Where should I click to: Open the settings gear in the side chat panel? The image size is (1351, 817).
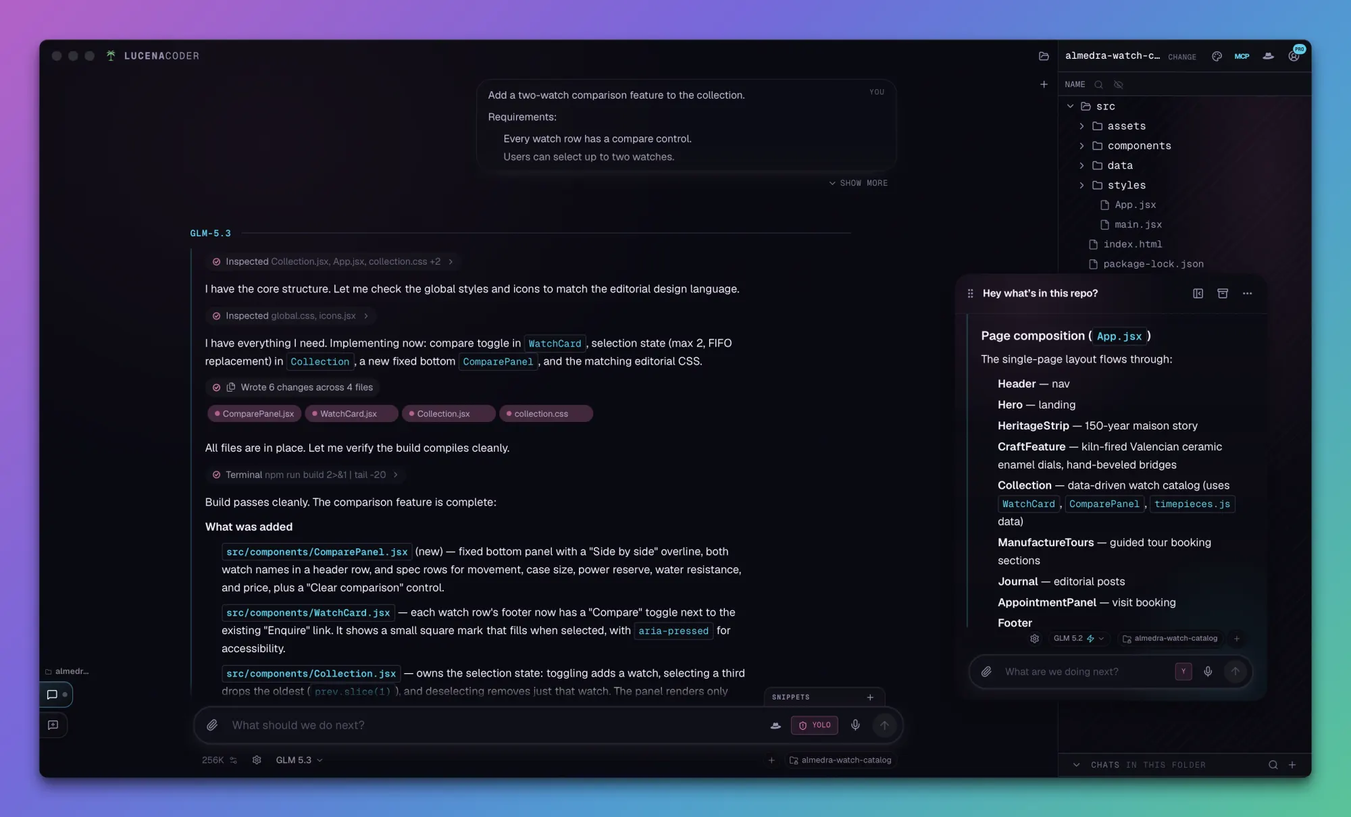coord(1034,639)
